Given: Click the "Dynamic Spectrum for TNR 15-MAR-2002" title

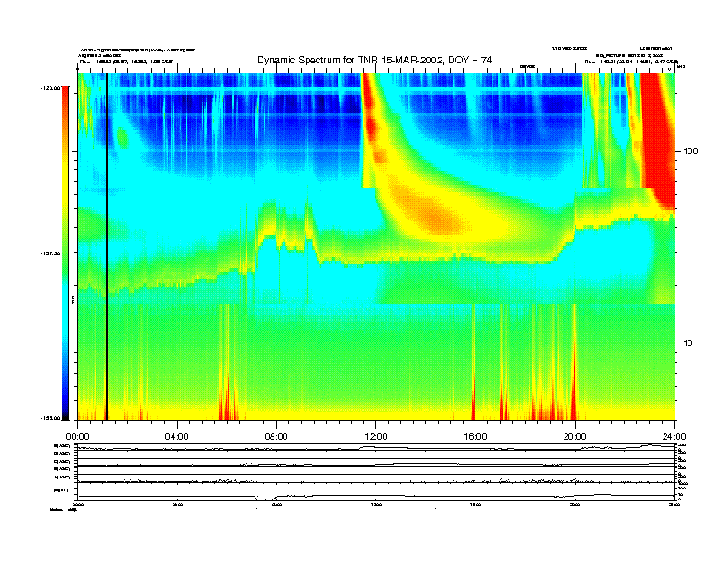Looking at the screenshot, I should (375, 60).
